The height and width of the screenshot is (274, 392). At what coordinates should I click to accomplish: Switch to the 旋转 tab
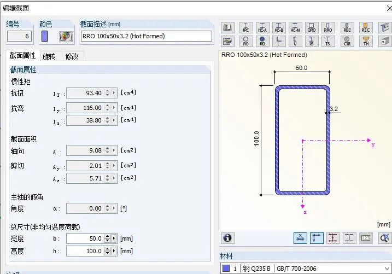49,56
